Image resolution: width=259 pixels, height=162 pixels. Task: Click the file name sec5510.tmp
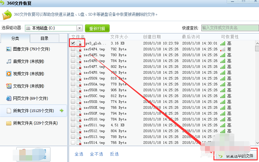(x=94, y=119)
